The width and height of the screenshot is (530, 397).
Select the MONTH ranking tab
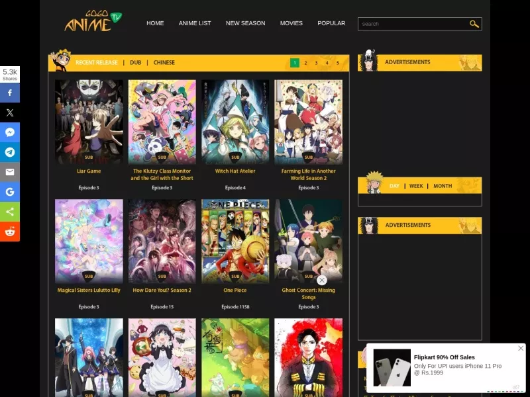(x=443, y=186)
